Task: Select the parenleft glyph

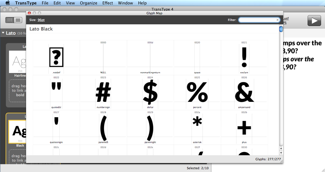Action: click(103, 127)
